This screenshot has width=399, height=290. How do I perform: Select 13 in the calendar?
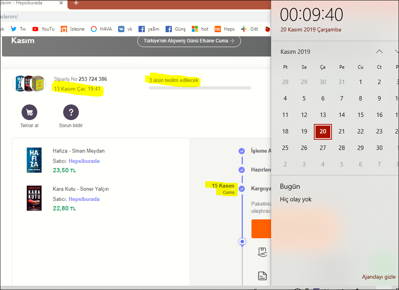(x=322, y=115)
